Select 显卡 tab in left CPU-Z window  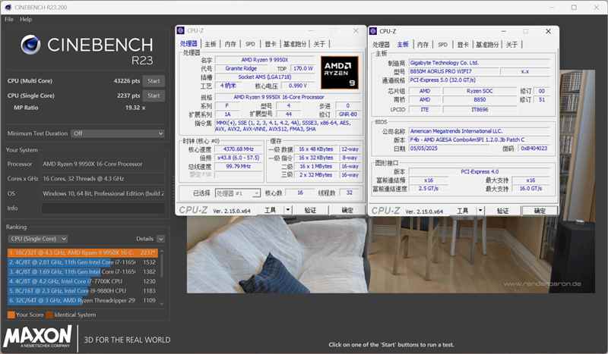pos(271,44)
